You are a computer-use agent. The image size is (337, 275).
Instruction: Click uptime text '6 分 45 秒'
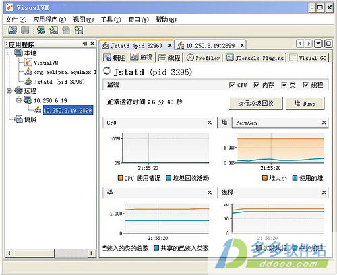[x=166, y=102]
